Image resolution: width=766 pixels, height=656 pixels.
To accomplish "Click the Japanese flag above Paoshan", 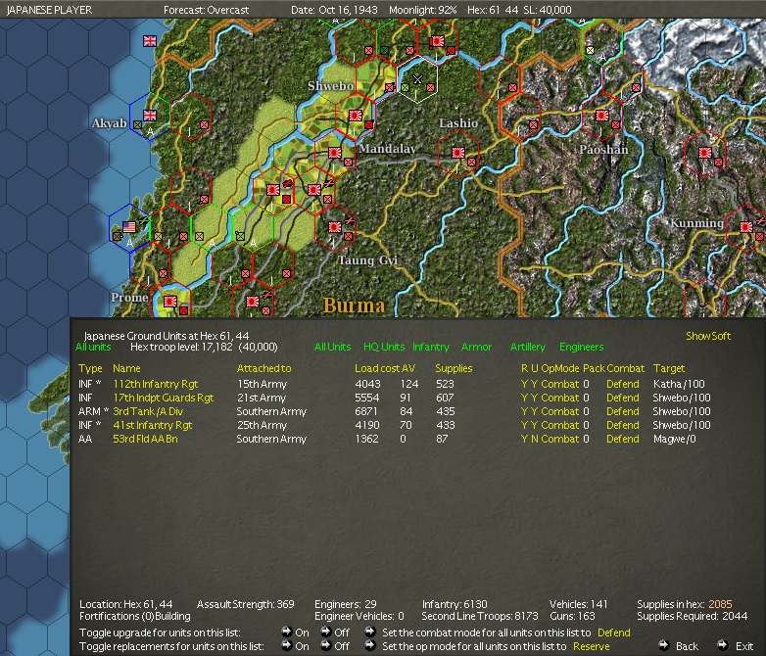I will (601, 116).
